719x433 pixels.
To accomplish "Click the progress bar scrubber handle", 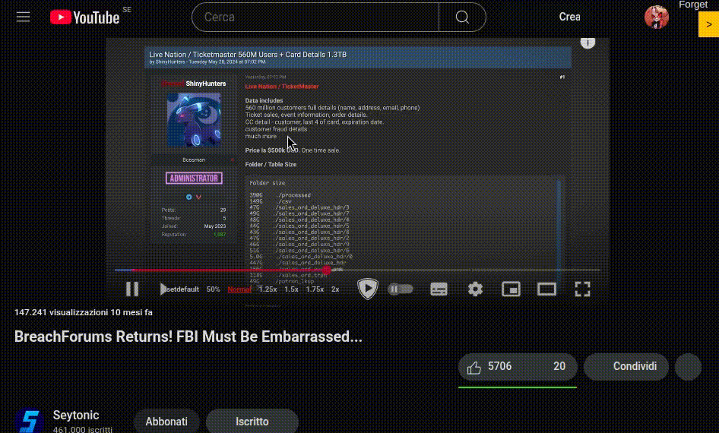I will point(326,270).
